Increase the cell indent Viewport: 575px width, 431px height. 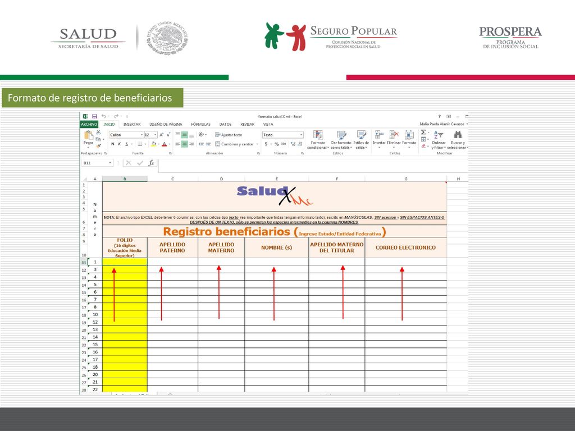tap(208, 144)
